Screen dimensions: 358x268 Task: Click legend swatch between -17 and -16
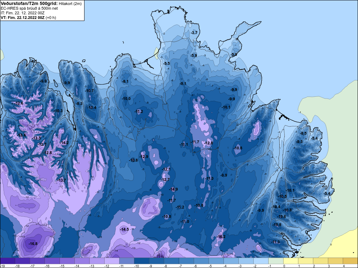click(37, 261)
